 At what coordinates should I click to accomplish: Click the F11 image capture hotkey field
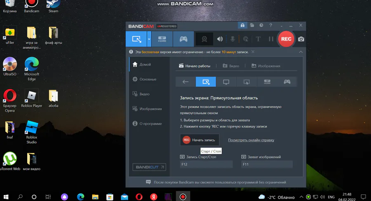click(267, 164)
